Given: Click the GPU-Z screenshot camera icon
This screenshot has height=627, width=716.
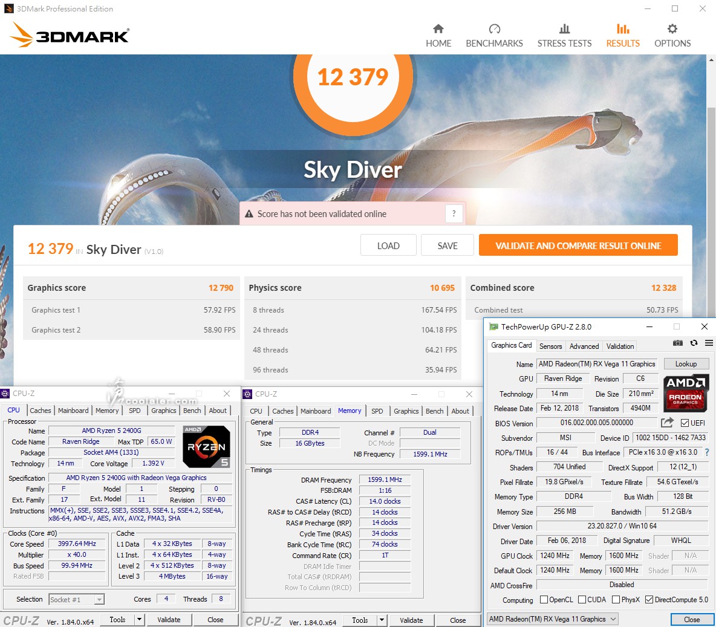Looking at the screenshot, I should pos(678,343).
